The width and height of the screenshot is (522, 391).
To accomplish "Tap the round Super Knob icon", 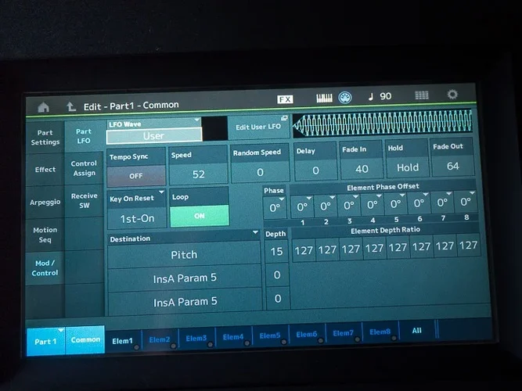I will [x=345, y=97].
